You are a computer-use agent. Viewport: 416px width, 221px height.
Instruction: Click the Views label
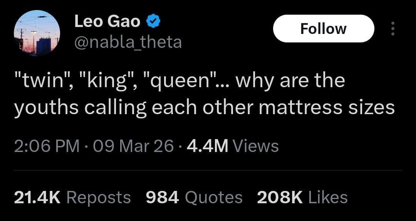tap(256, 146)
